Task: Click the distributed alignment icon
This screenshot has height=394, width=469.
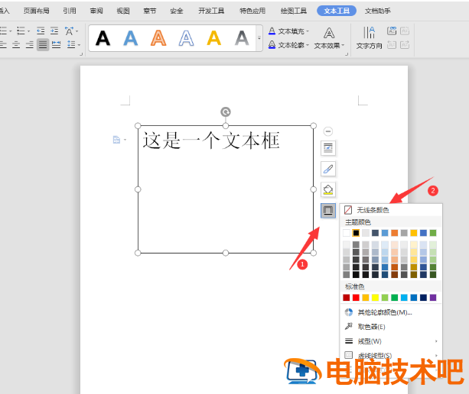Action: click(56, 45)
